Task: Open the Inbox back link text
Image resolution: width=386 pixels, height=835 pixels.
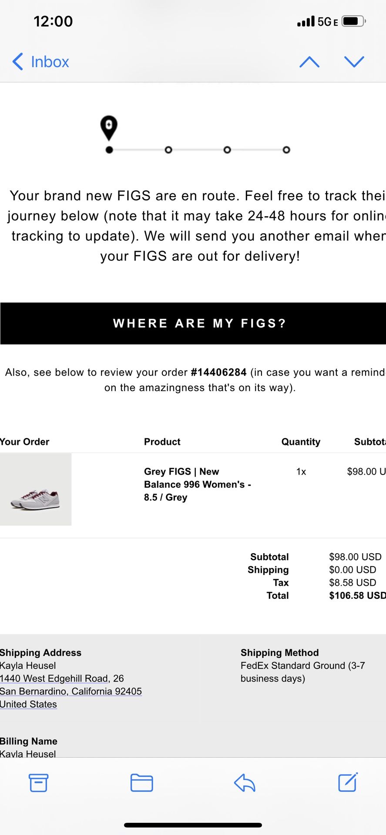Action: [x=50, y=62]
